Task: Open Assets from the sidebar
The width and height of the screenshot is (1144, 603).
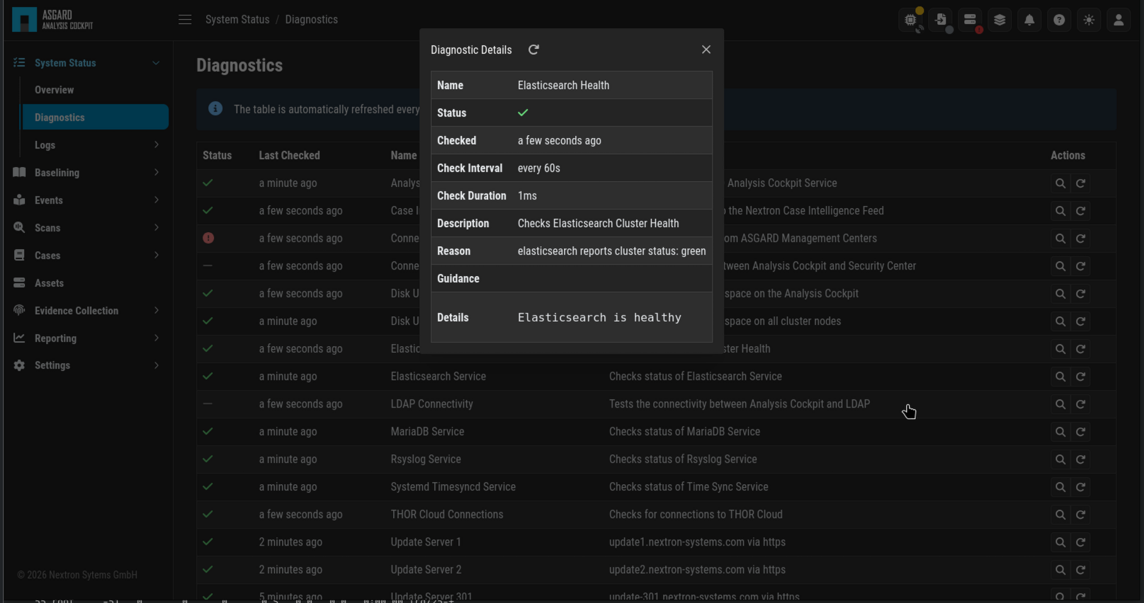Action: pos(49,283)
